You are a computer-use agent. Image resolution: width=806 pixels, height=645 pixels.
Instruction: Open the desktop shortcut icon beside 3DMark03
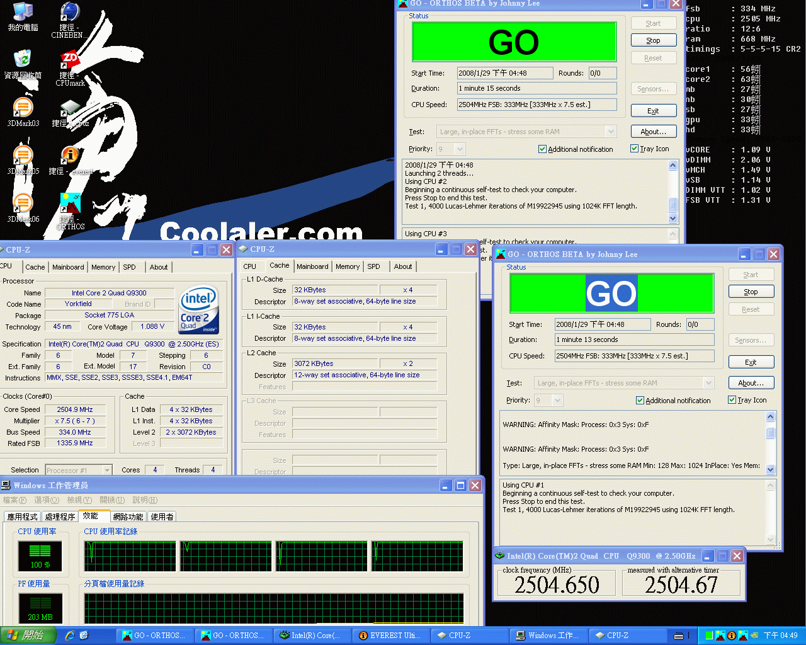pos(70,112)
